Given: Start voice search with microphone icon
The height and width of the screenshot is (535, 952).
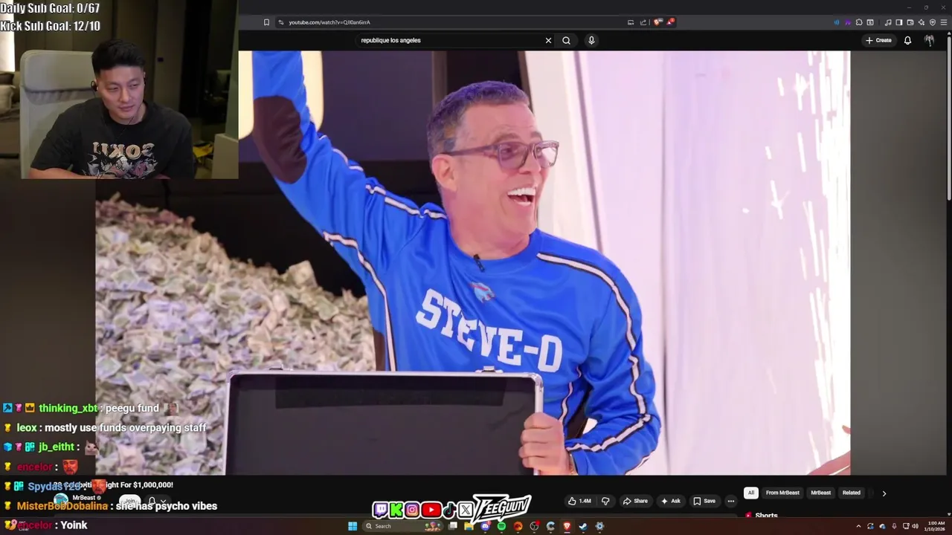Looking at the screenshot, I should 591,40.
